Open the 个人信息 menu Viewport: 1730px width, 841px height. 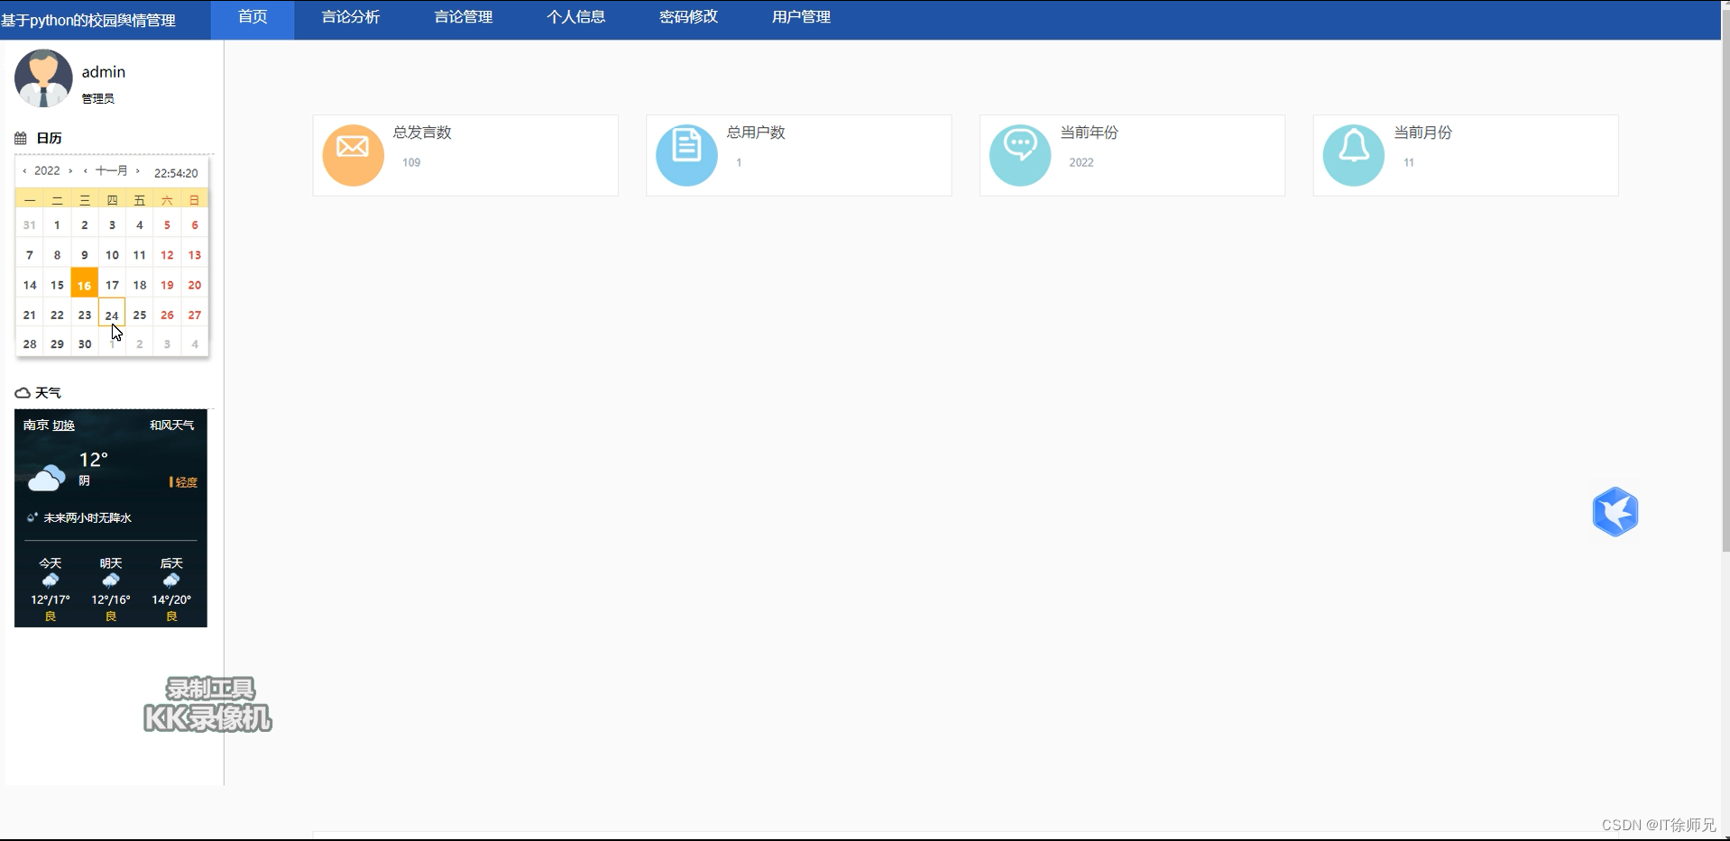(575, 17)
